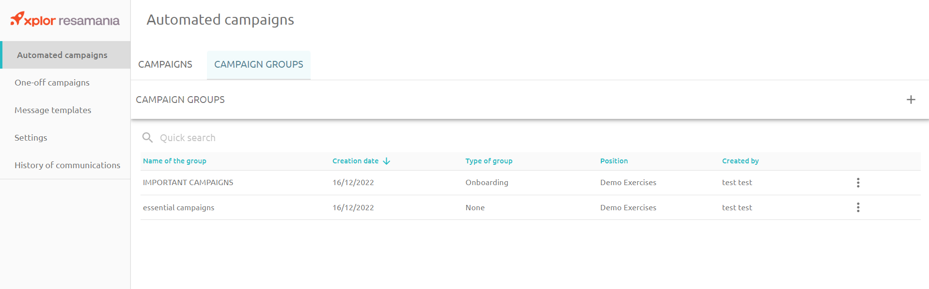Click the Creation date sort arrow

386,161
